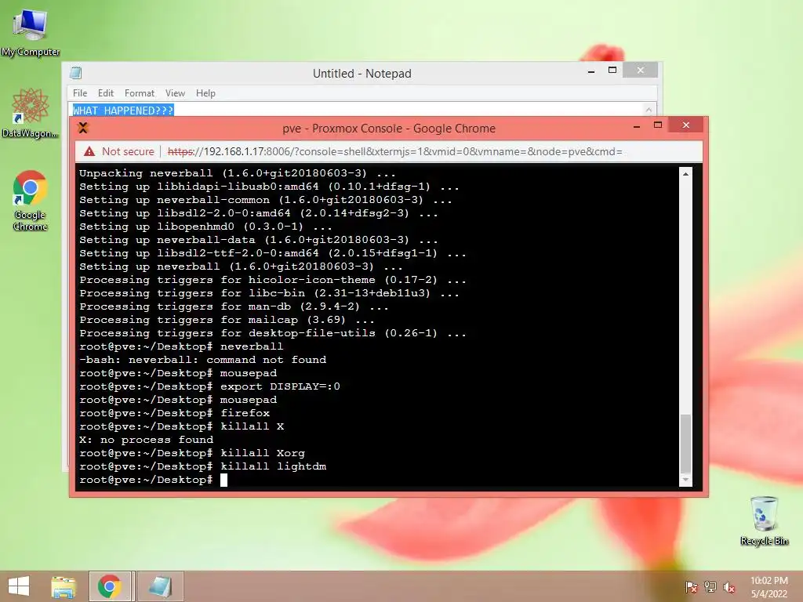
Task: Click the Proxmox console URL address
Action: pos(395,151)
